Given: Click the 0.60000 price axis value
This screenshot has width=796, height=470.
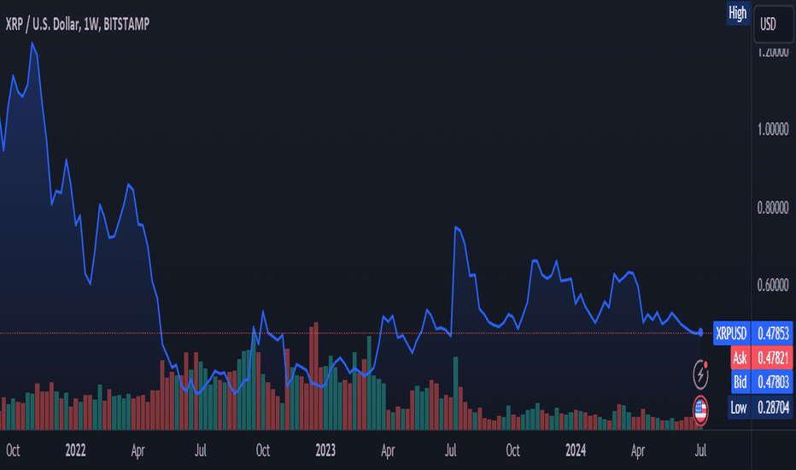Looking at the screenshot, I should (773, 285).
